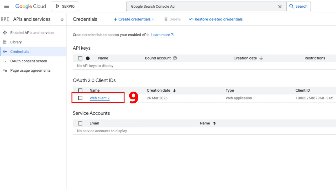Open the hamburger navigation menu
This screenshot has height=189, width=336.
click(x=7, y=6)
